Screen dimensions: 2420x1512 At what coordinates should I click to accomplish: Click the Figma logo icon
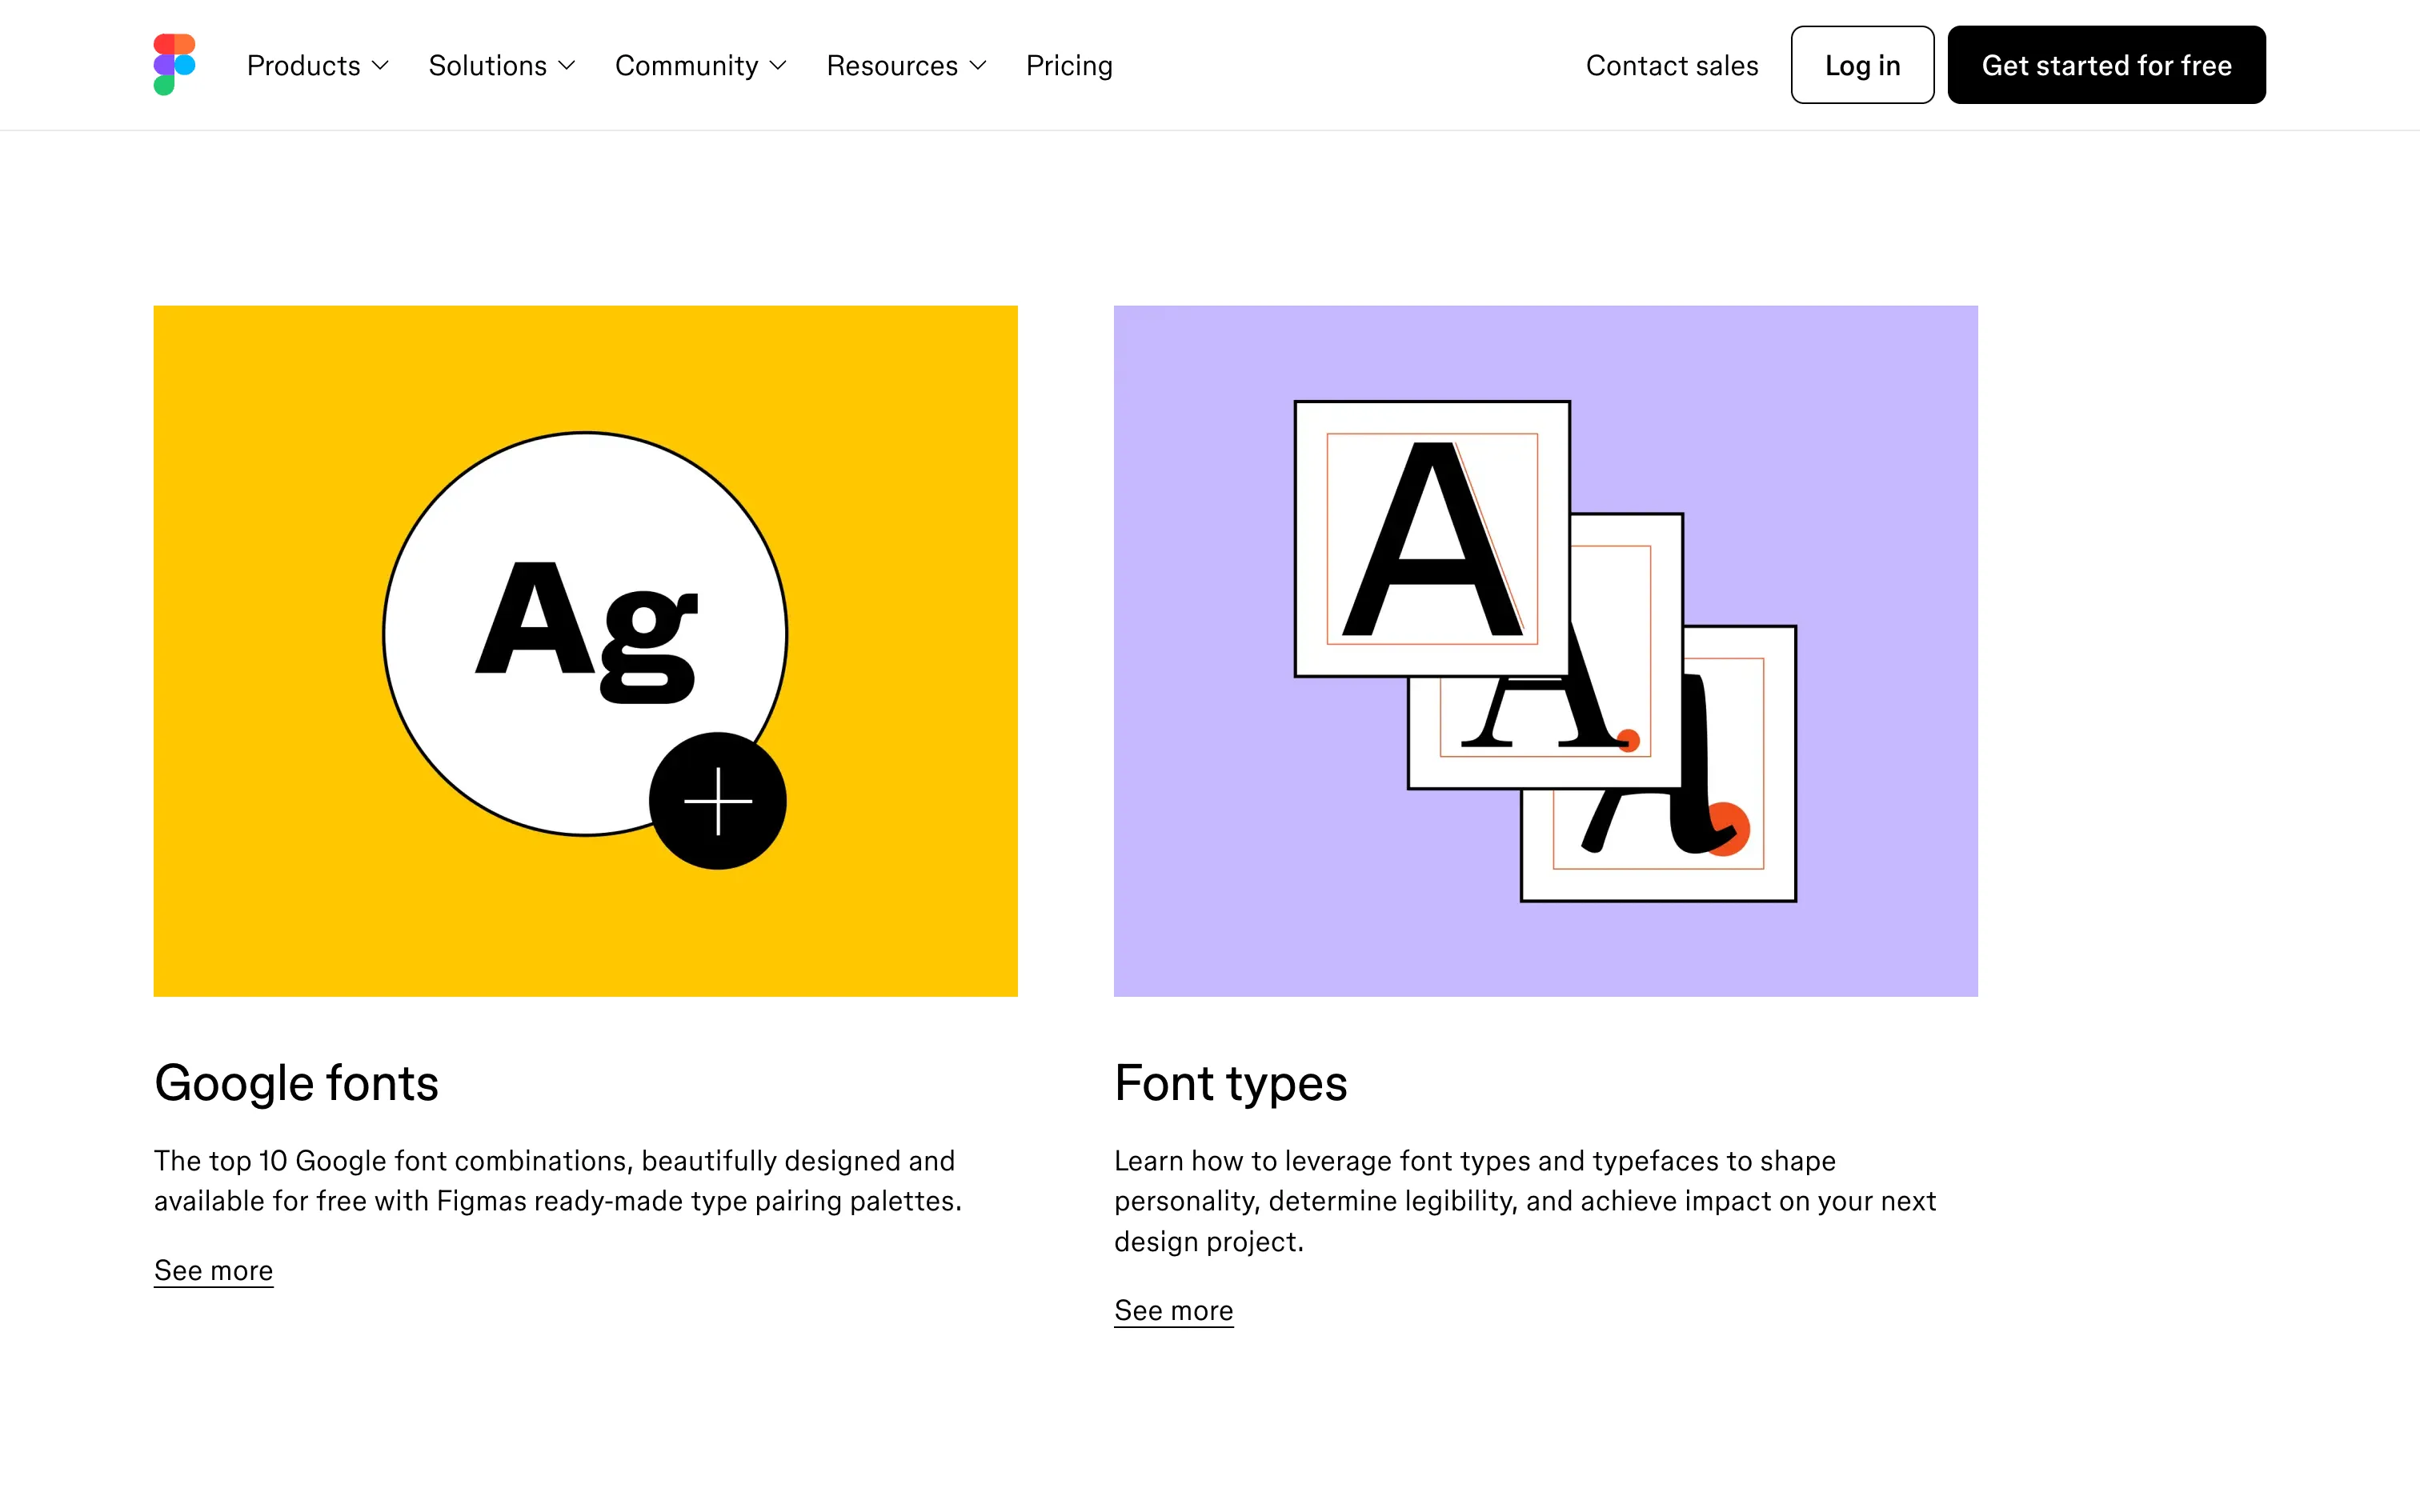[x=174, y=65]
